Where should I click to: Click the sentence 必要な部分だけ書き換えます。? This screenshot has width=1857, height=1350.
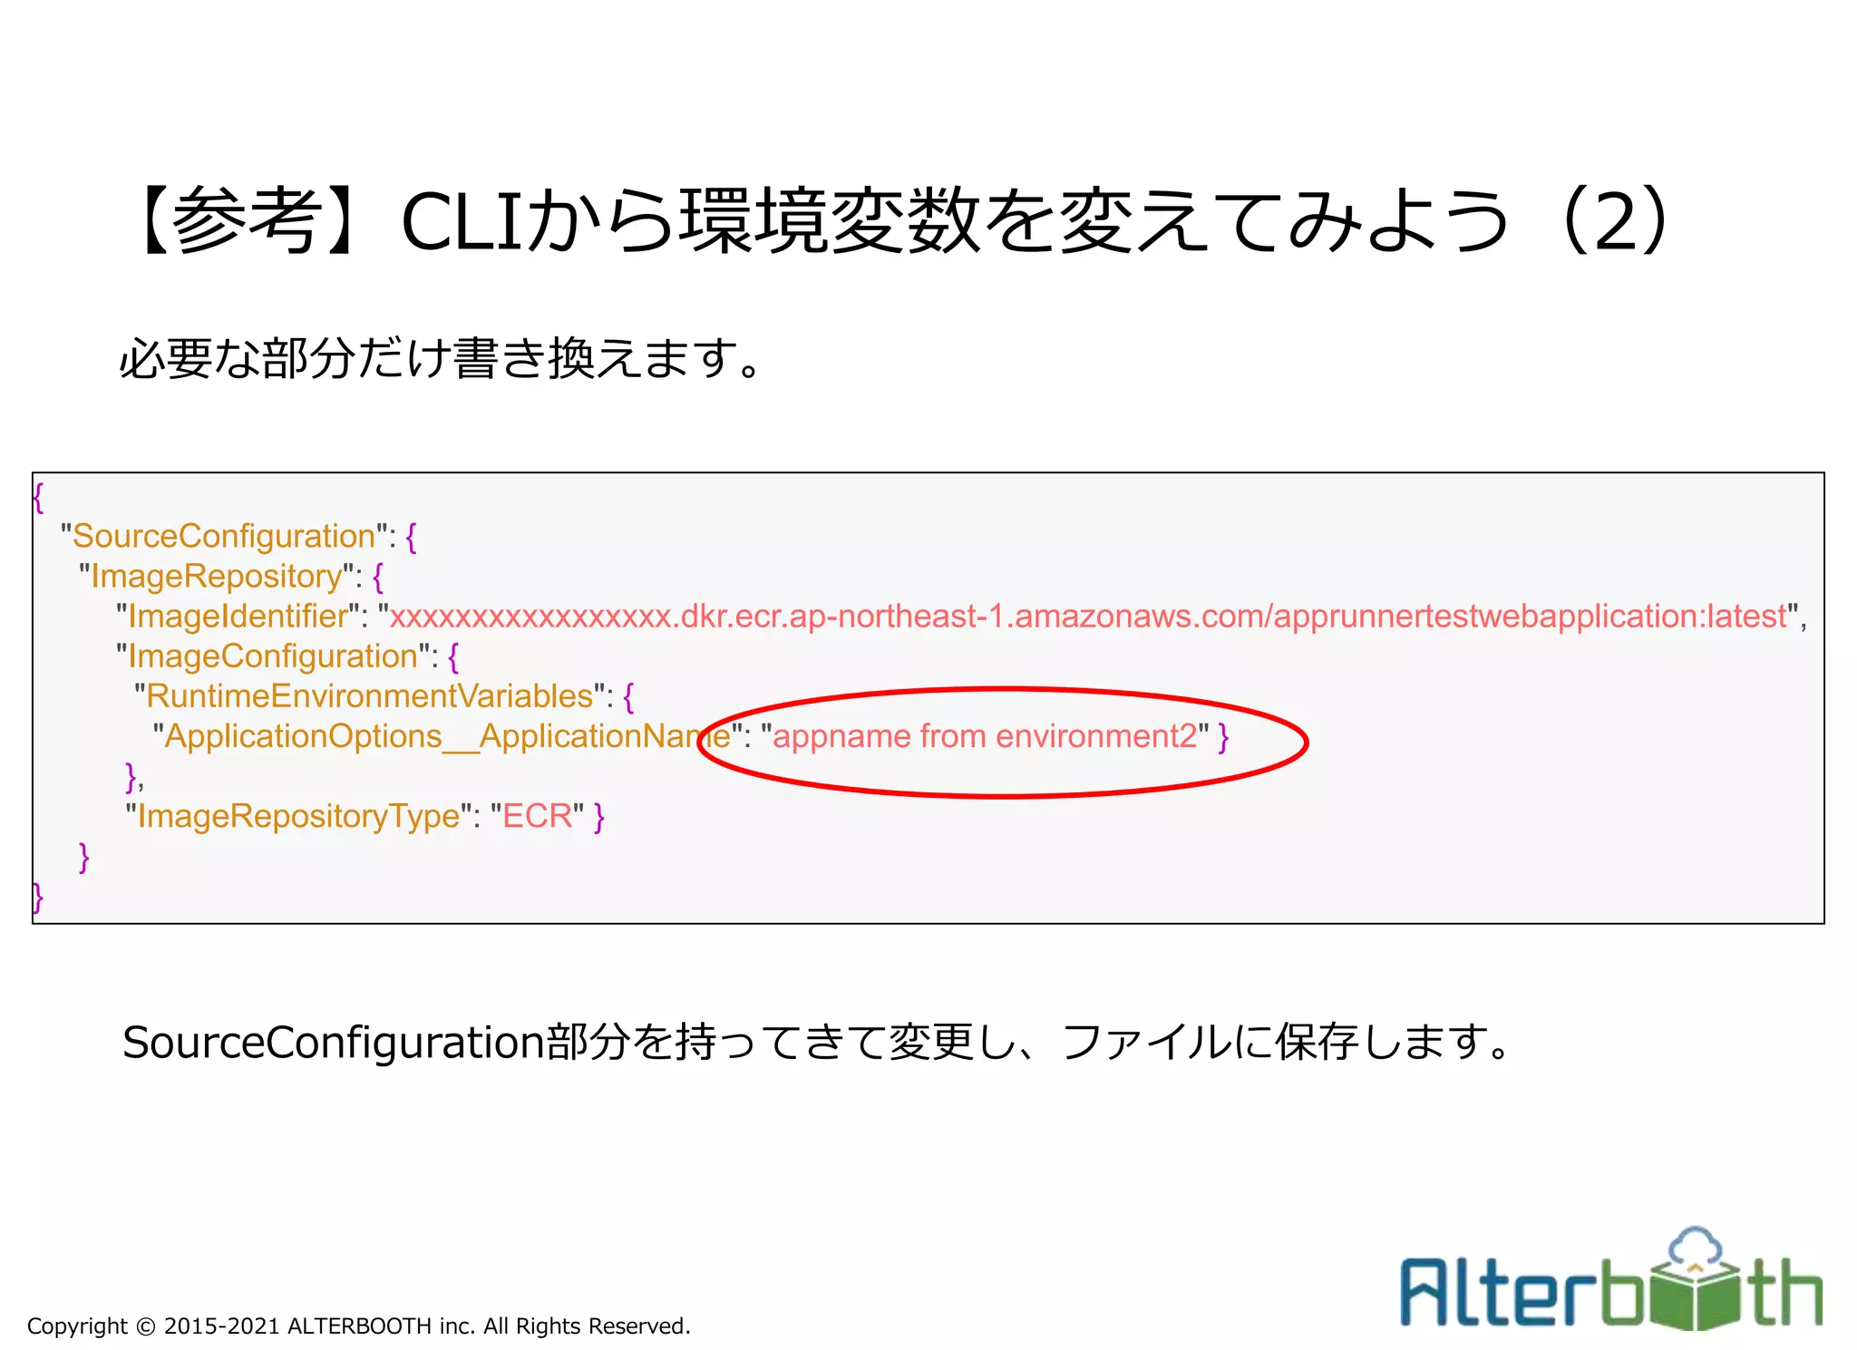[443, 358]
